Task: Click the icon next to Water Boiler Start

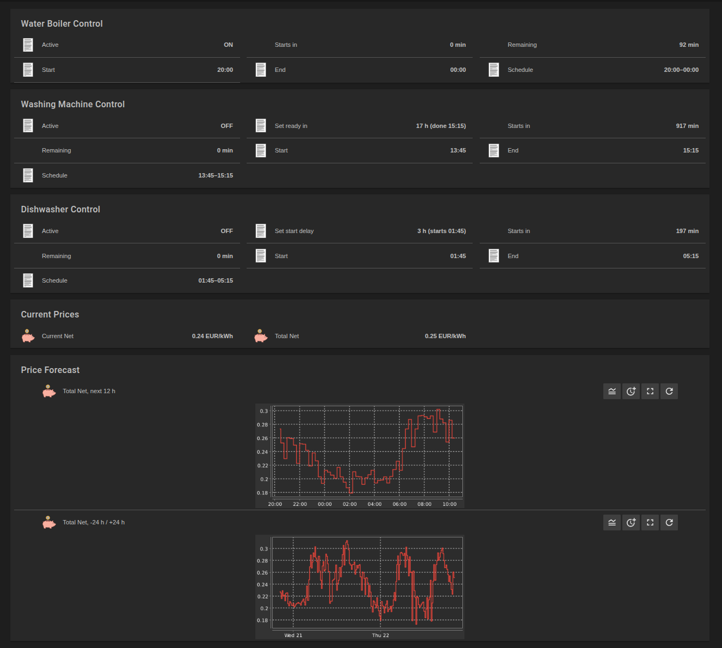Action: [x=28, y=70]
